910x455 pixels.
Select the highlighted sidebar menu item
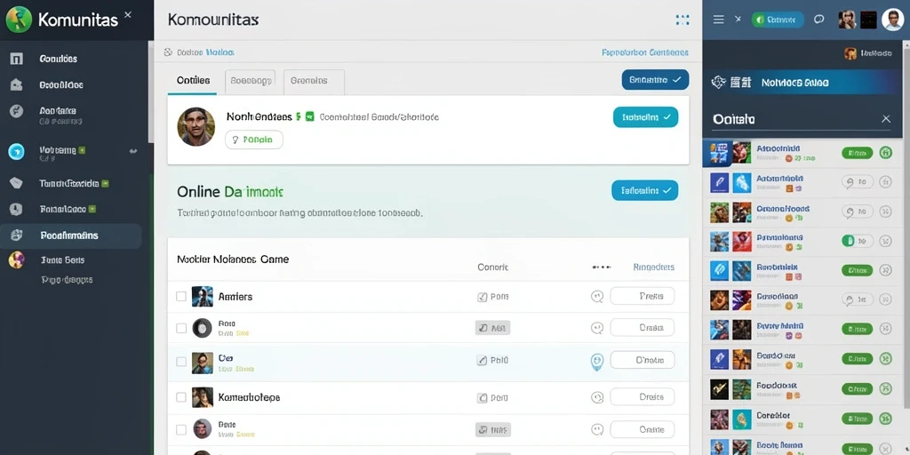71,235
